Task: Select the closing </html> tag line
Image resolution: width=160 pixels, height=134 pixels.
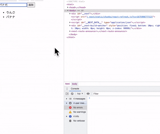Action: coord(71,37)
